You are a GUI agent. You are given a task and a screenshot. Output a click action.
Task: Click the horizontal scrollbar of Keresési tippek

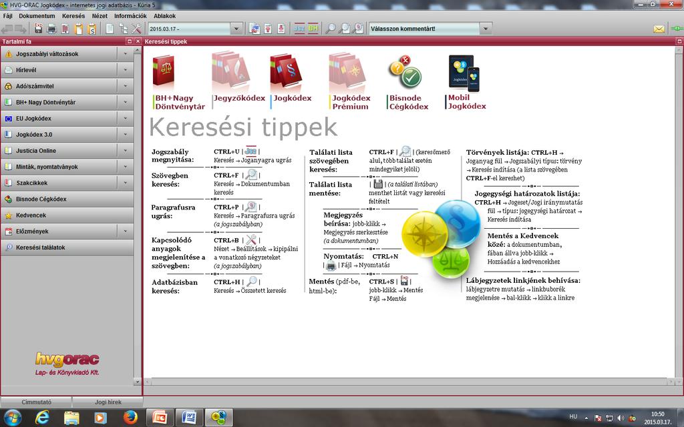pos(409,382)
